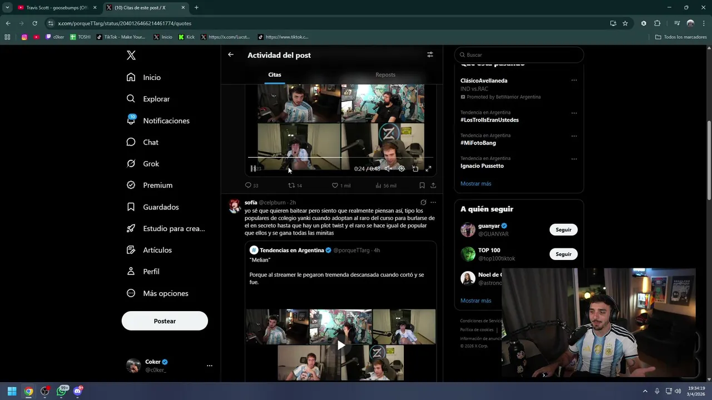Open Estudio para creadores
Viewport: 712px width, 400px height.
click(166, 228)
